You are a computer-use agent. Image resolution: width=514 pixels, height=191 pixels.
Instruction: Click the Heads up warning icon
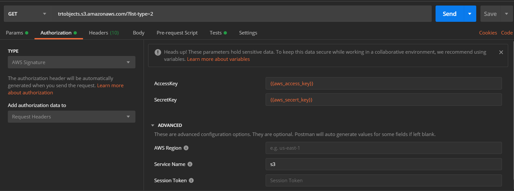[158, 52]
